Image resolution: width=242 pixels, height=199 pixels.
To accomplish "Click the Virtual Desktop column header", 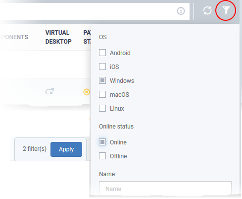I will coord(58,37).
